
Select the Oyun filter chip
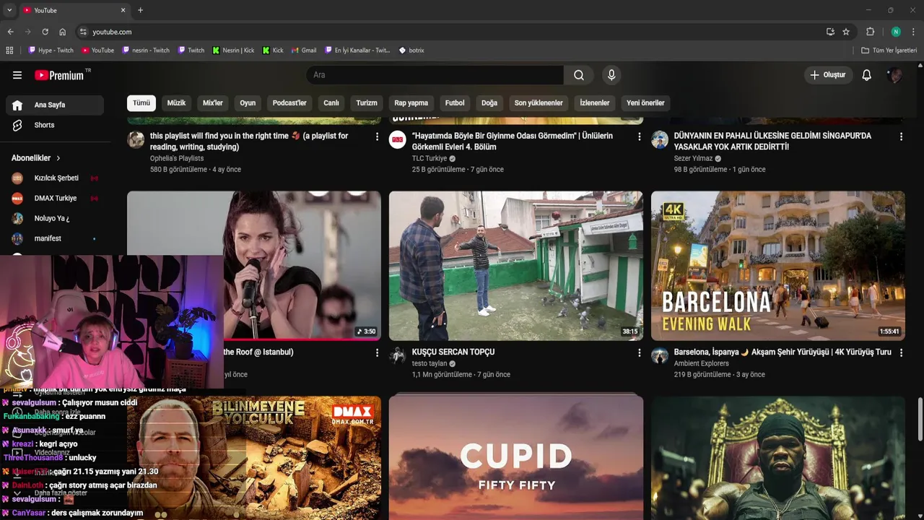(248, 103)
